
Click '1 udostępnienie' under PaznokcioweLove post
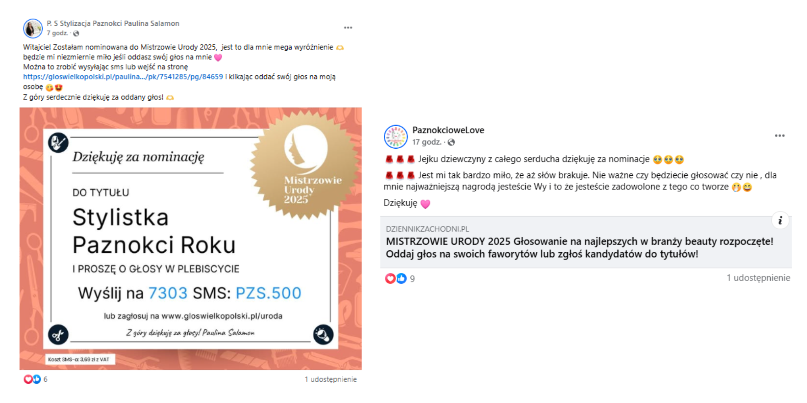pyautogui.click(x=758, y=278)
